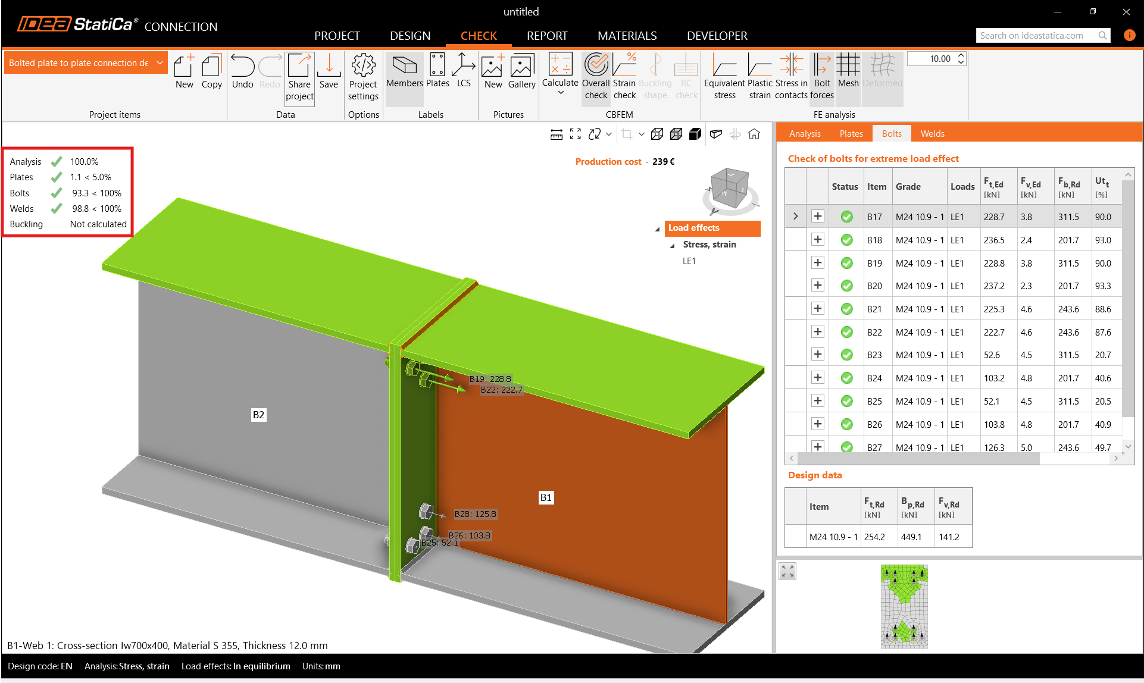Expand bolt B18 row details
This screenshot has height=683, width=1144.
[x=818, y=240]
